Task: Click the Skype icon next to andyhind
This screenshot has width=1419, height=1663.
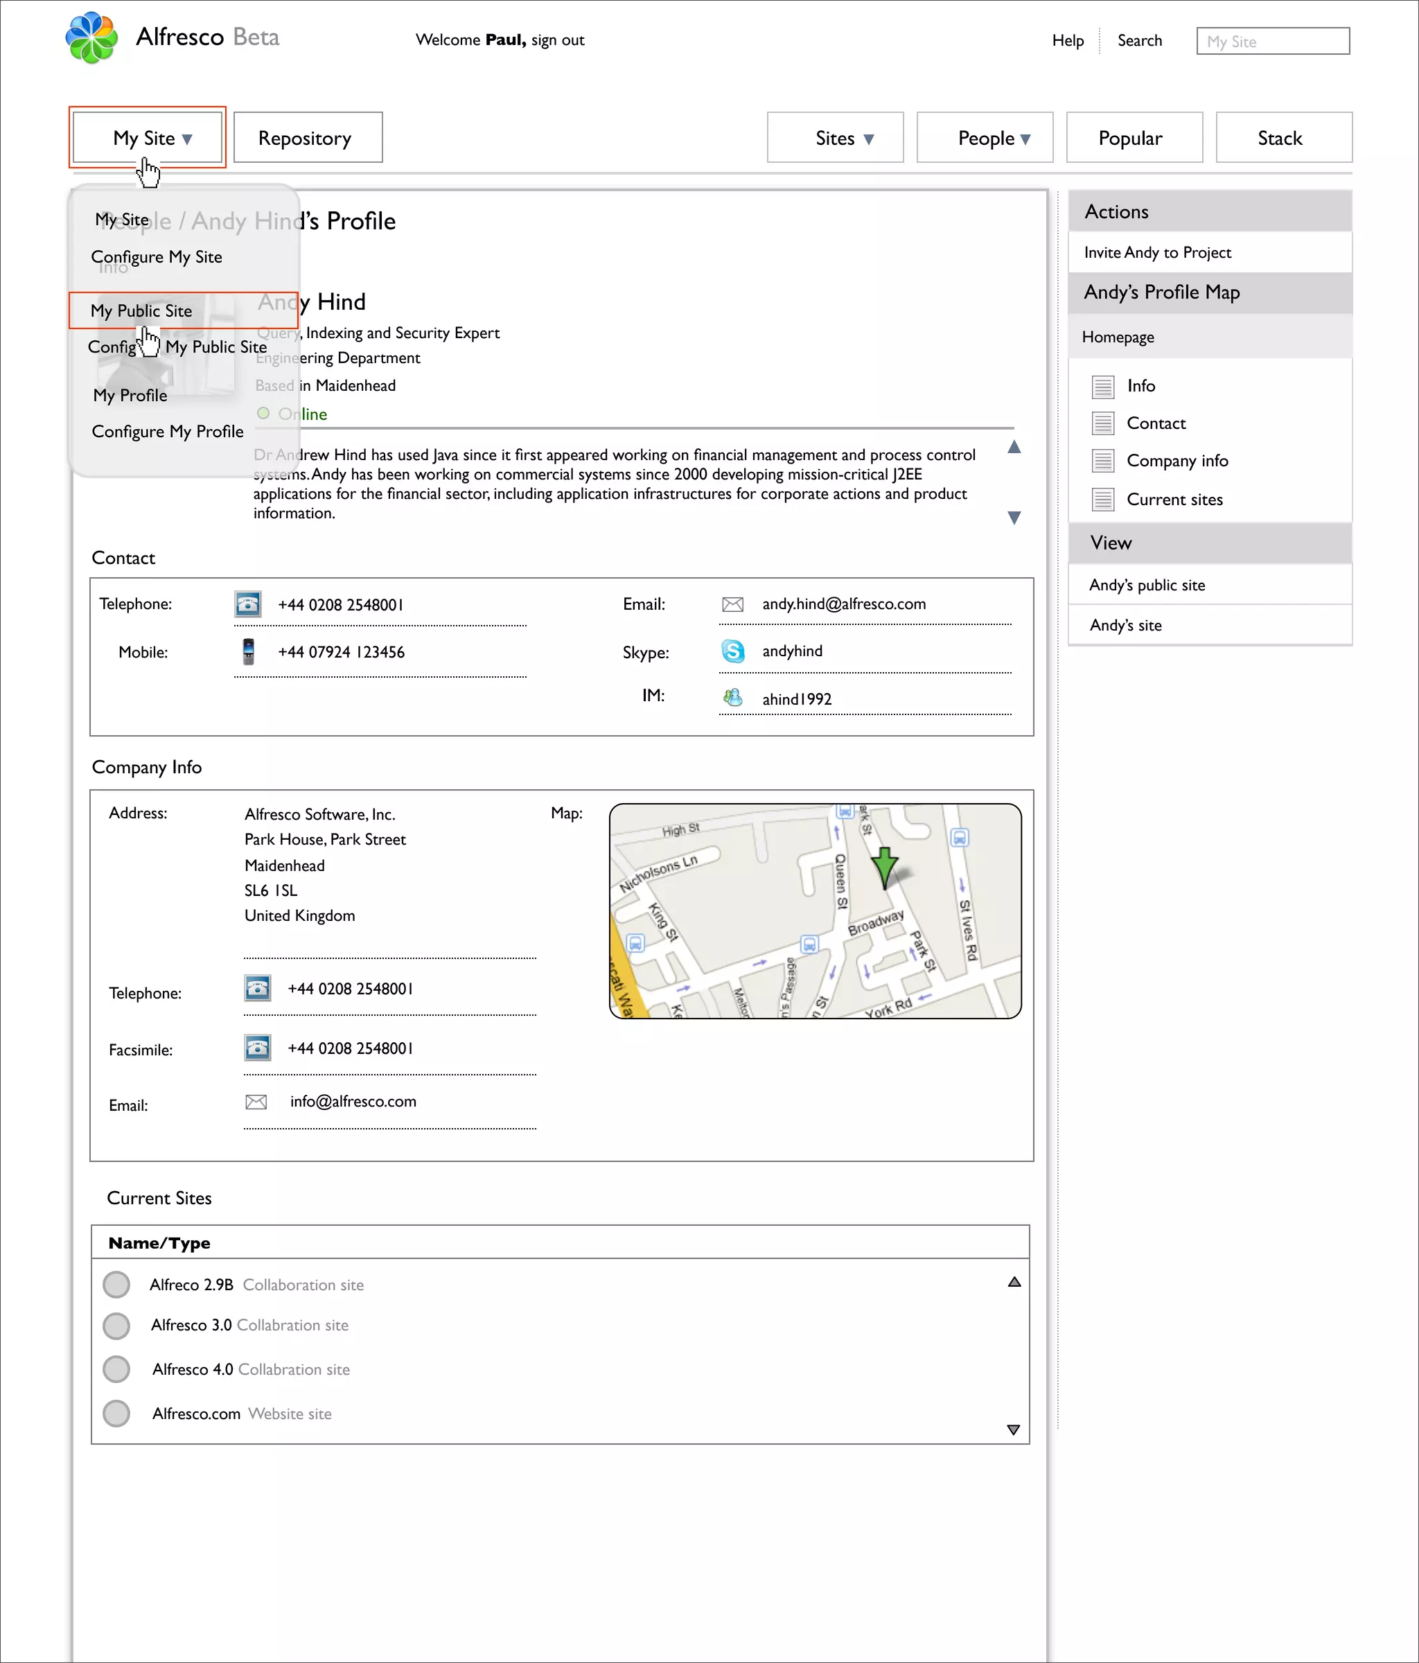Action: coord(733,651)
